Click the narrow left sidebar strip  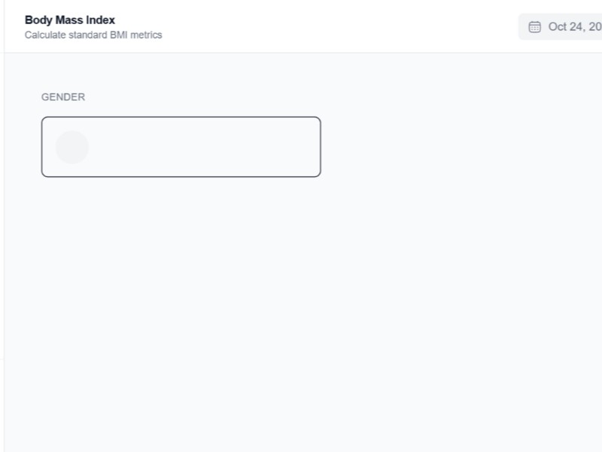point(2,226)
